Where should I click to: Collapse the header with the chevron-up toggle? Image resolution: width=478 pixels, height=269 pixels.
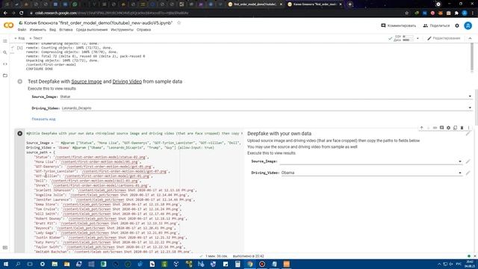pyautogui.click(x=470, y=38)
